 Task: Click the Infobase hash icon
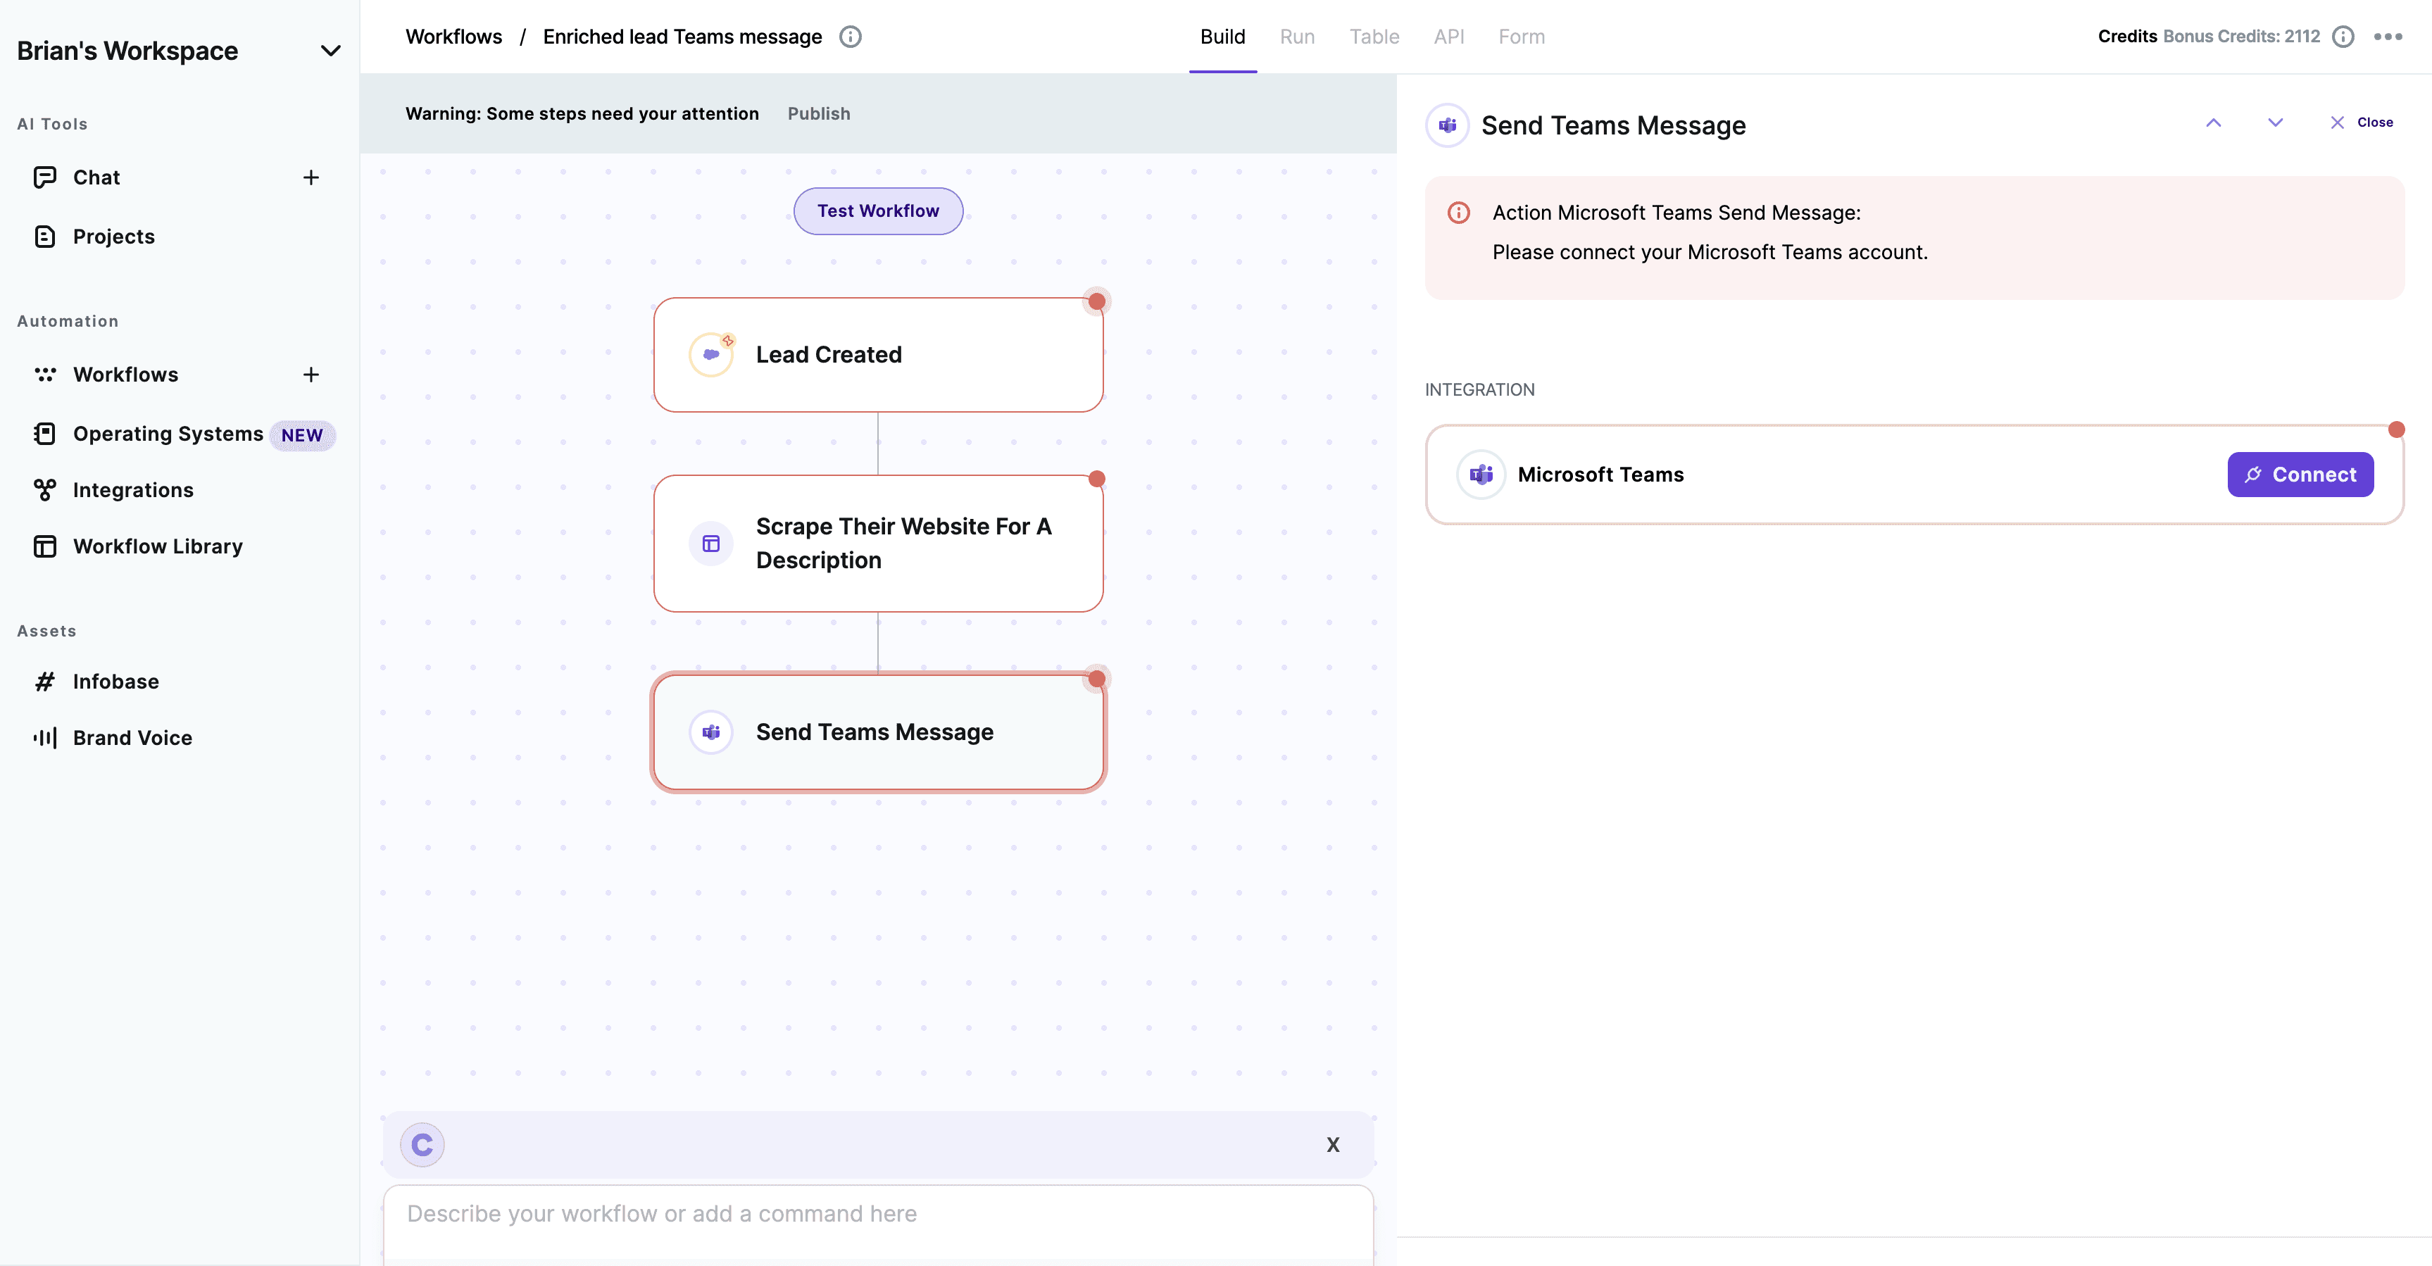pos(44,682)
